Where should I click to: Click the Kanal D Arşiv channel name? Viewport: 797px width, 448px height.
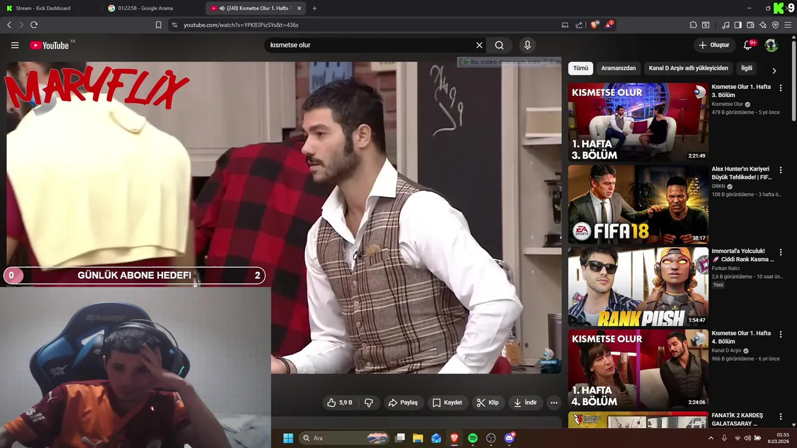pos(727,350)
